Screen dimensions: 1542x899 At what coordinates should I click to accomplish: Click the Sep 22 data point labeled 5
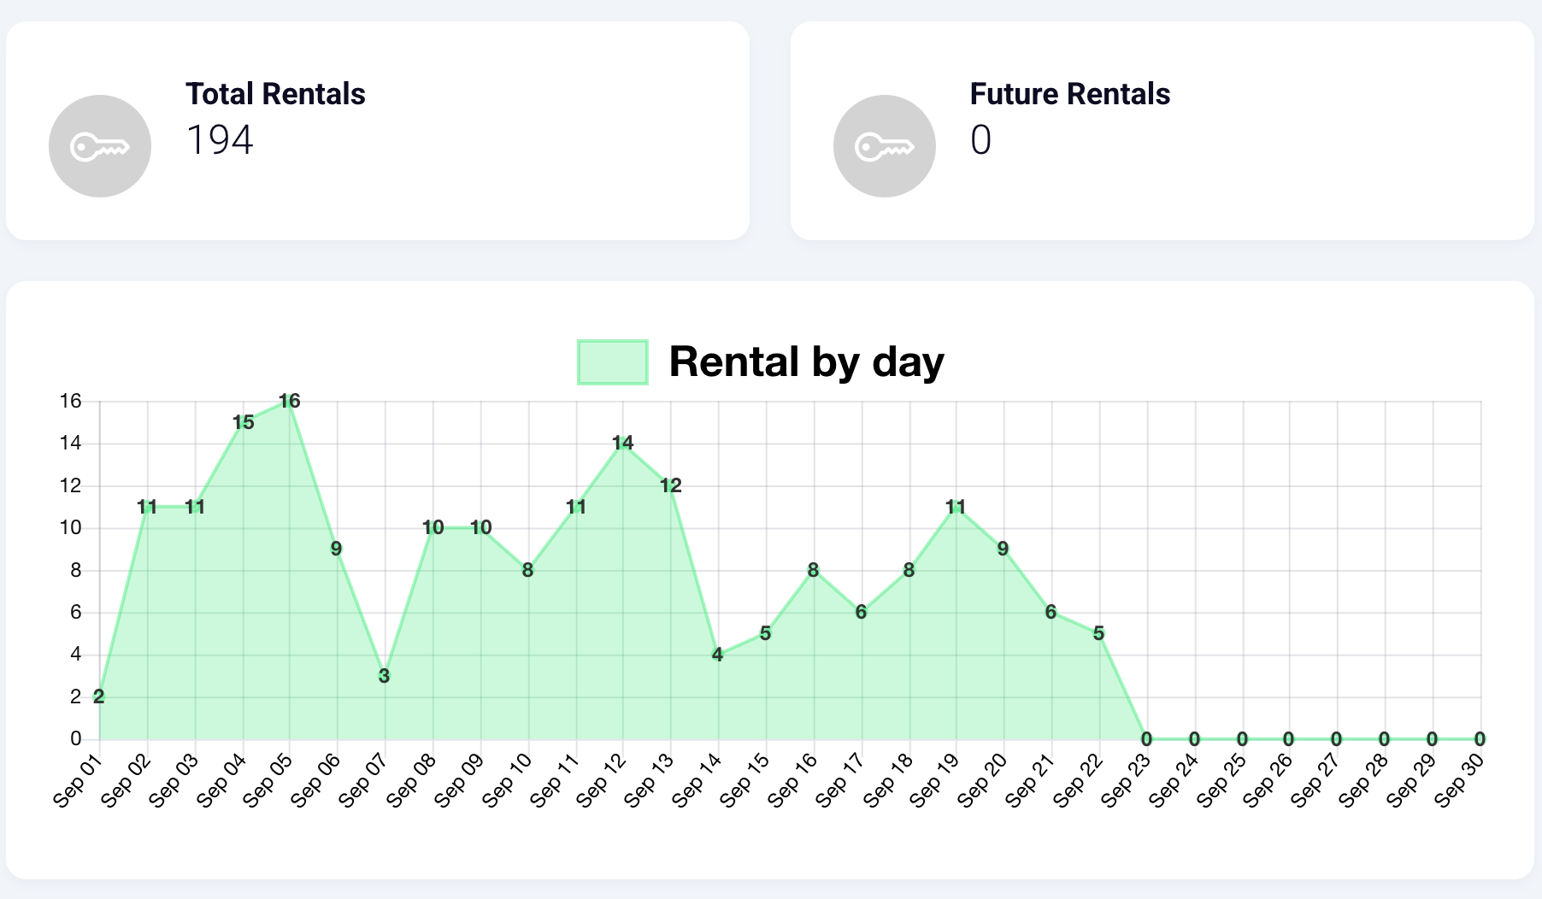(x=1099, y=634)
